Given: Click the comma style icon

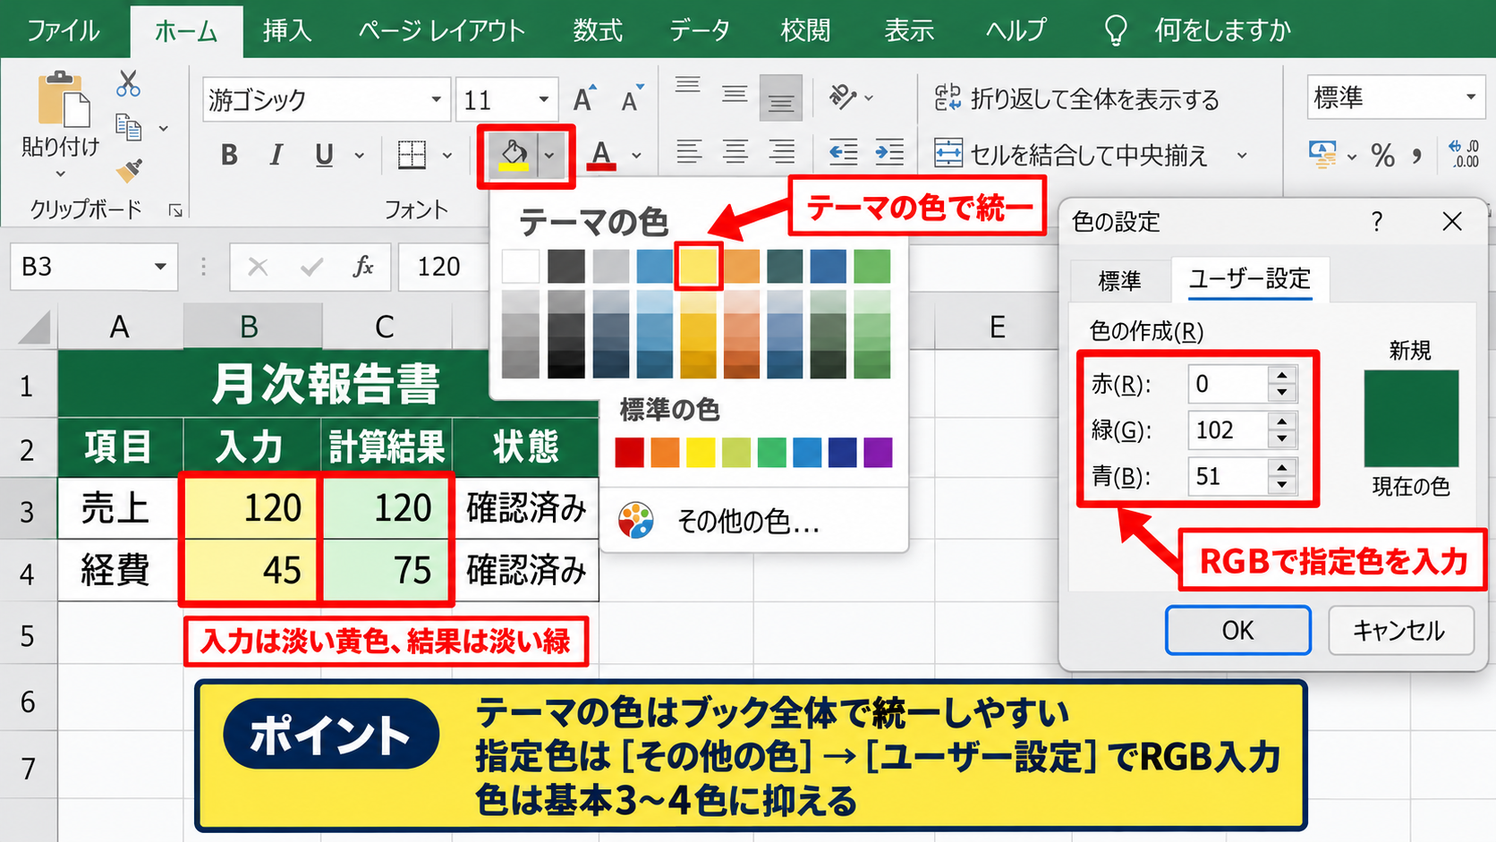Looking at the screenshot, I should pos(1416,155).
